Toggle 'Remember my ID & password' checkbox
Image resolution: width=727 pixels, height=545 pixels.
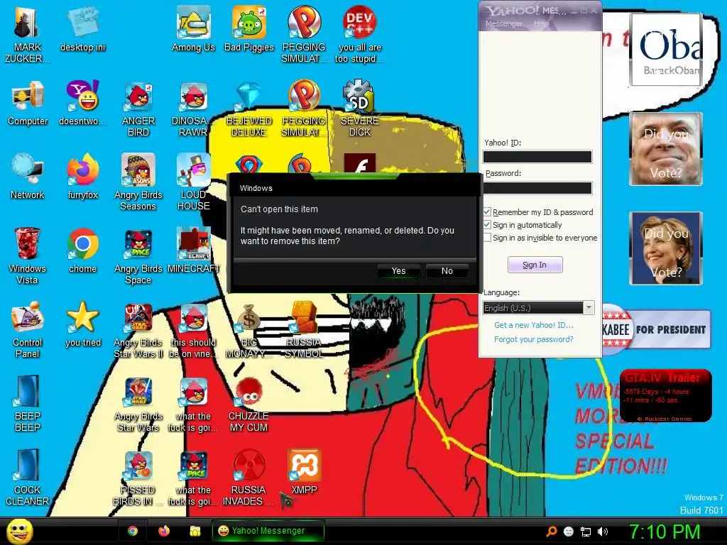[487, 211]
